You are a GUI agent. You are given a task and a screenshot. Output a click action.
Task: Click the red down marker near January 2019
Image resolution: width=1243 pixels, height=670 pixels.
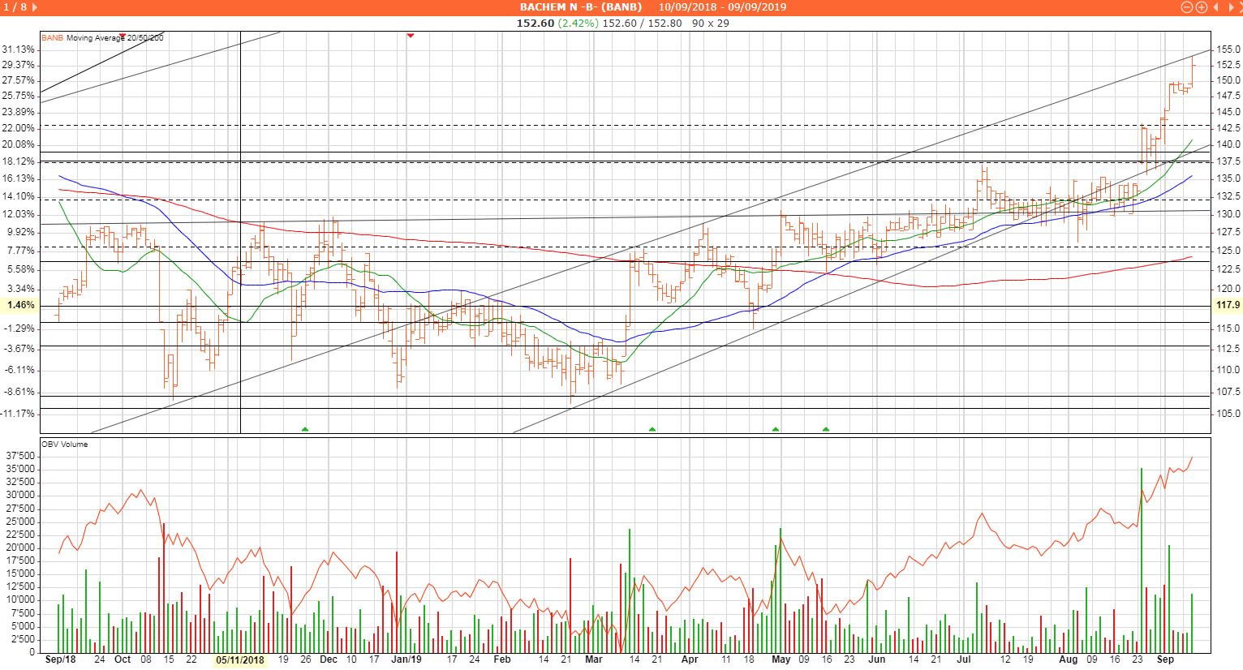pyautogui.click(x=410, y=36)
